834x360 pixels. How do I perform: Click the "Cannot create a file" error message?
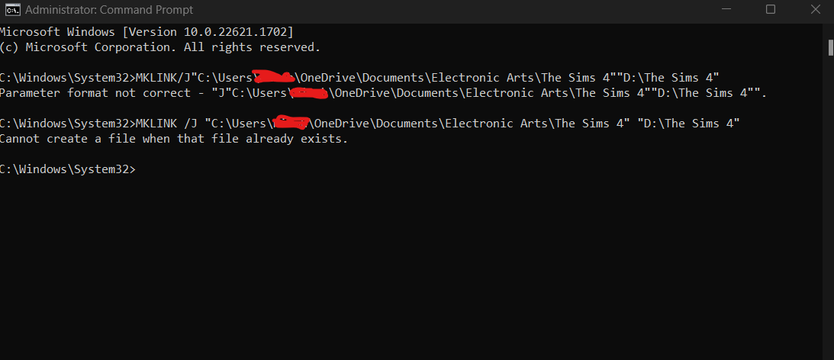point(173,139)
